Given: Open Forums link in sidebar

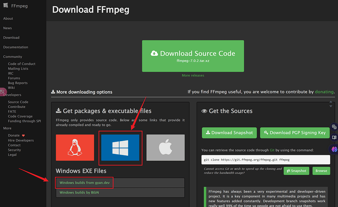Looking at the screenshot, I should (x=14, y=78).
